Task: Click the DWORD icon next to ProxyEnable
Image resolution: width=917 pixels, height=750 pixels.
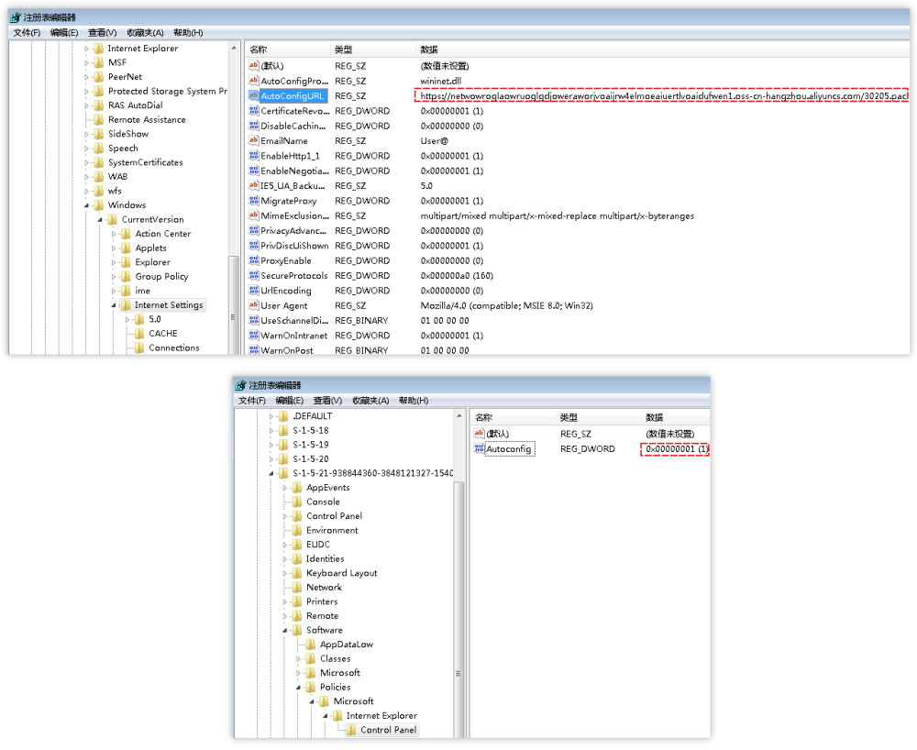Action: (x=254, y=260)
